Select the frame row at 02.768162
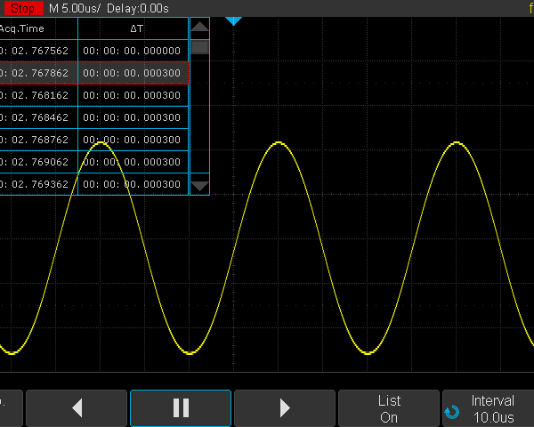Image resolution: width=534 pixels, height=427 pixels. pos(93,95)
